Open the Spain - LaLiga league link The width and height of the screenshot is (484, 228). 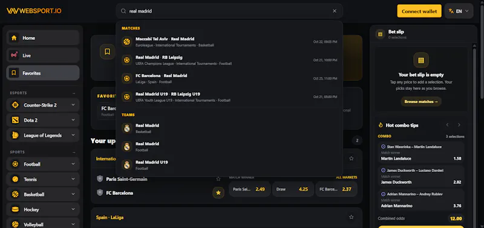tap(110, 217)
